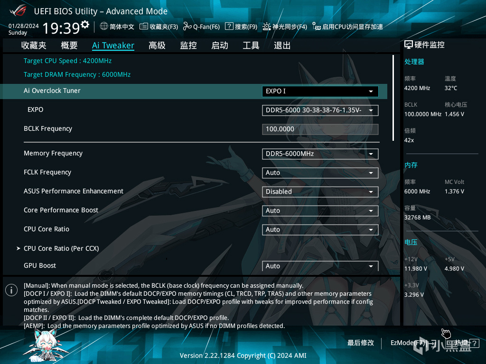Click the 32°C temperature reading

pos(451,88)
